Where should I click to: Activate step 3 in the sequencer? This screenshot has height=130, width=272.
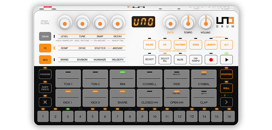[x=68, y=116]
